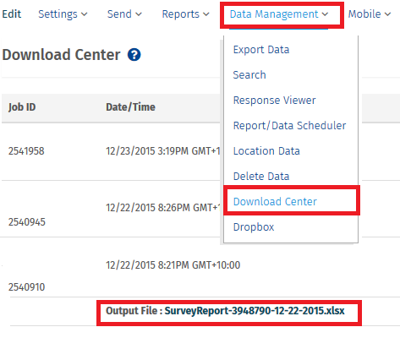Open the Edit menu item
Image resolution: width=400 pixels, height=338 pixels.
pyautogui.click(x=12, y=14)
